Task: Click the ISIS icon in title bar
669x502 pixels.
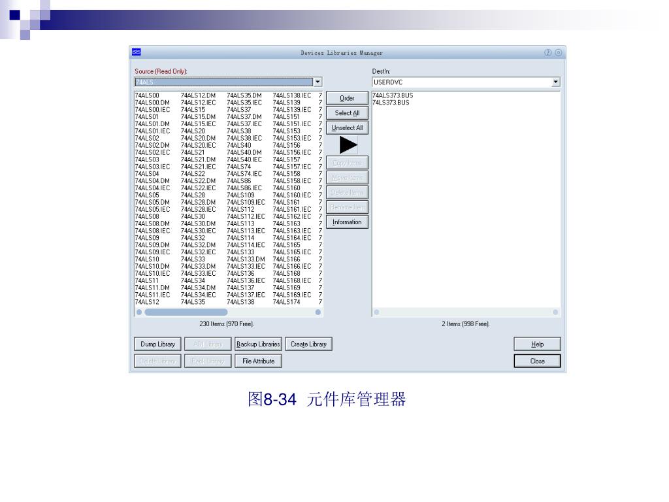Action: click(x=136, y=52)
